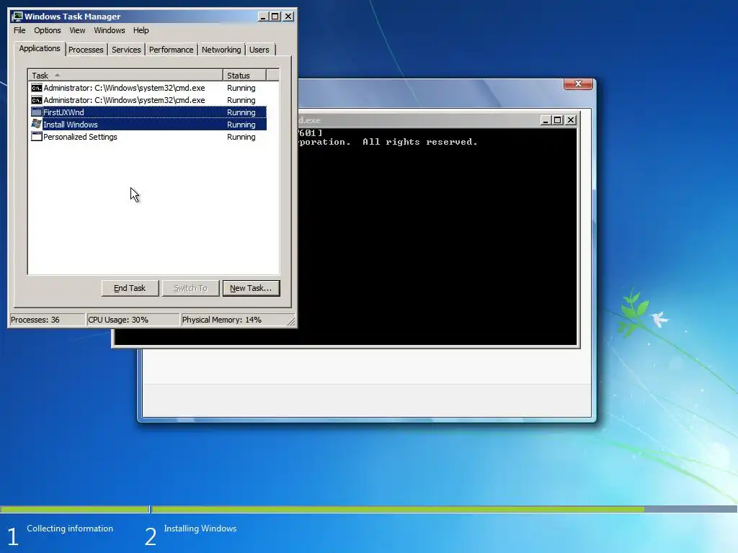Click the Install Windows task icon
Viewport: 738px width, 553px height.
pyautogui.click(x=36, y=124)
